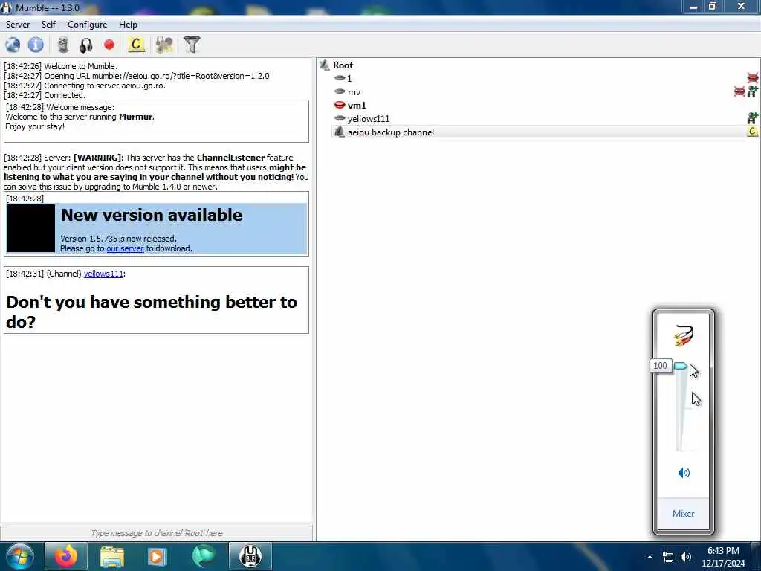Open the Mixer link
Screen dimensions: 761x571
coord(684,513)
